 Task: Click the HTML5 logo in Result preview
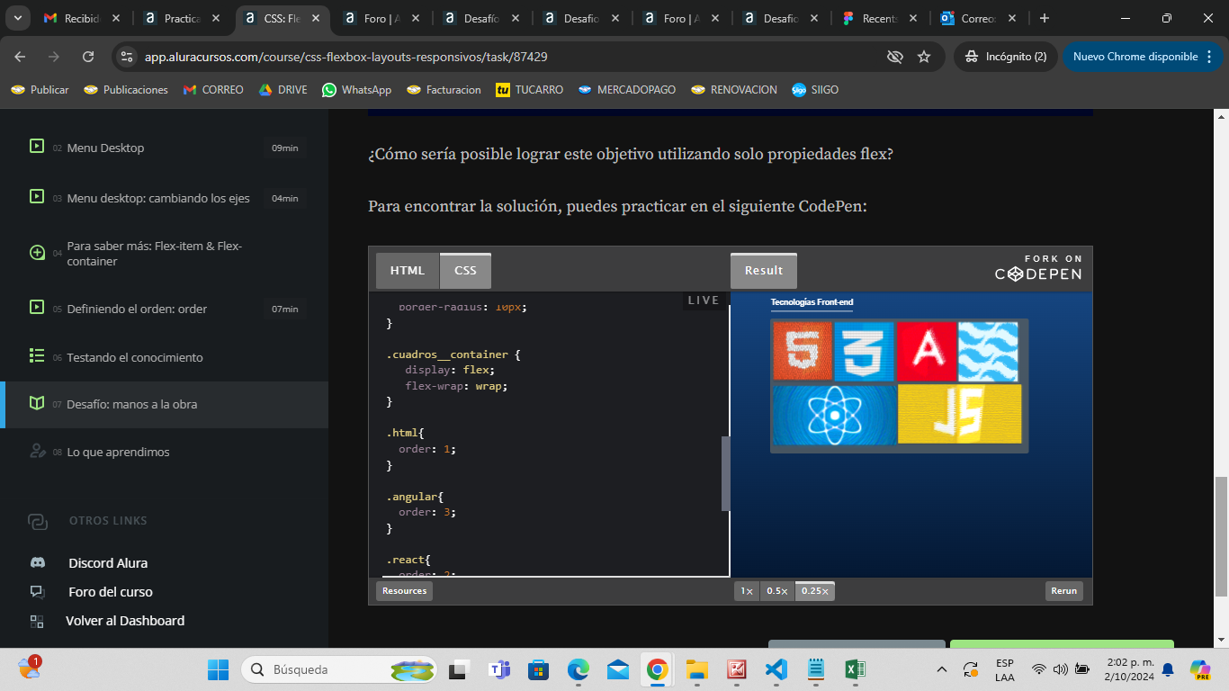(803, 351)
